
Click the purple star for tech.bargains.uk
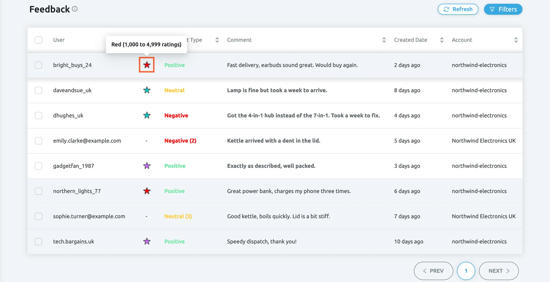(147, 241)
